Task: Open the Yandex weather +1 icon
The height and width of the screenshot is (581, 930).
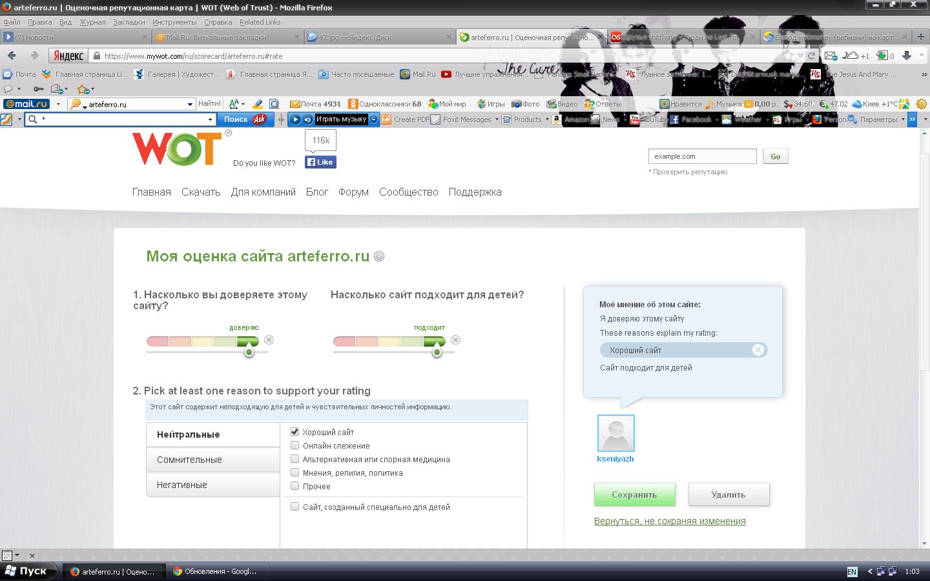Action: pos(856,56)
